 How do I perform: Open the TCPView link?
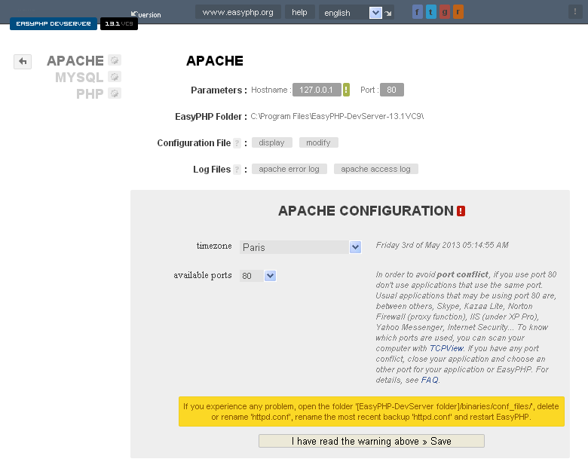446,348
